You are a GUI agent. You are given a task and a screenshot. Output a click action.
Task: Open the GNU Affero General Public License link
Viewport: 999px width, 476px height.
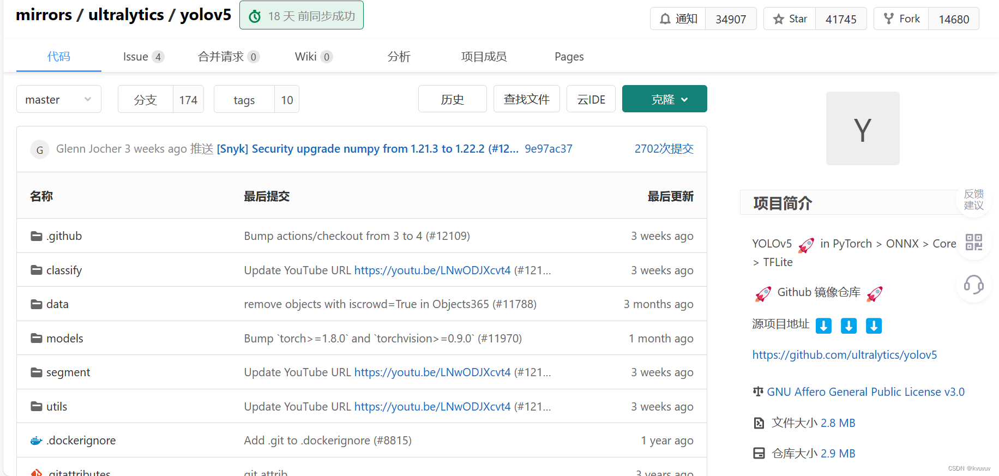866,392
